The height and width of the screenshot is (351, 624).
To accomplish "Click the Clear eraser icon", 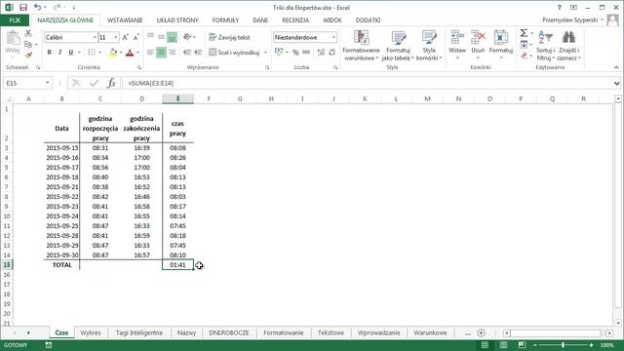I will coord(524,56).
